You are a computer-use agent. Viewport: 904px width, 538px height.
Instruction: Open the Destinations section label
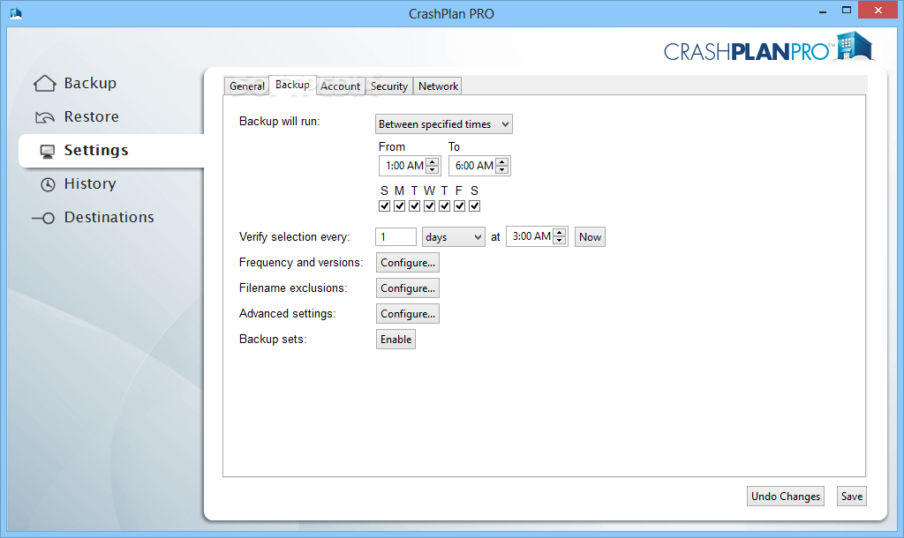click(109, 217)
